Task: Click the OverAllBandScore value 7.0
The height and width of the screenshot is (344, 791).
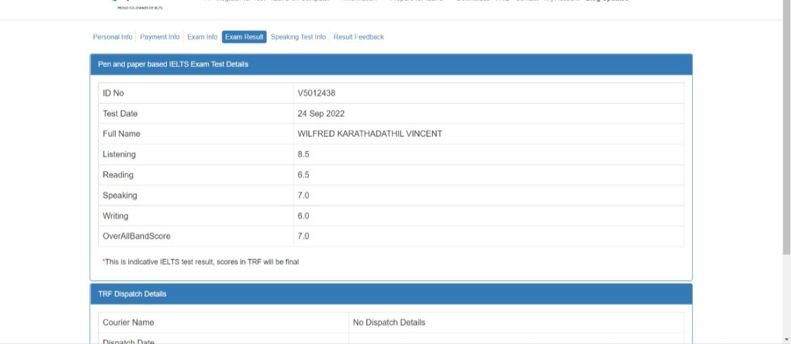Action: tap(303, 236)
